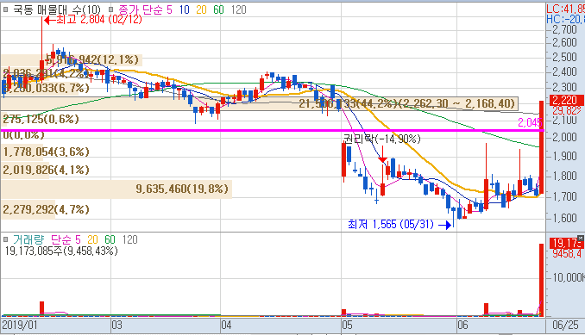Click the green 60-day price average label

[218, 9]
